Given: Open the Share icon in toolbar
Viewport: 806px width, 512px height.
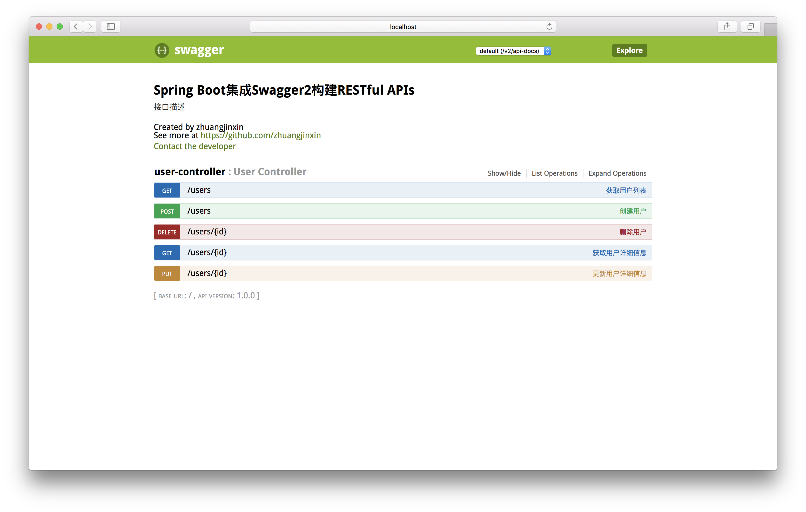Looking at the screenshot, I should click(727, 27).
